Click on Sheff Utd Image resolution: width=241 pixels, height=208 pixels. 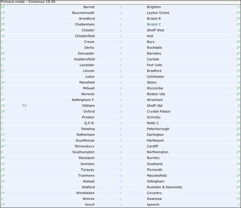pyautogui.click(x=154, y=106)
